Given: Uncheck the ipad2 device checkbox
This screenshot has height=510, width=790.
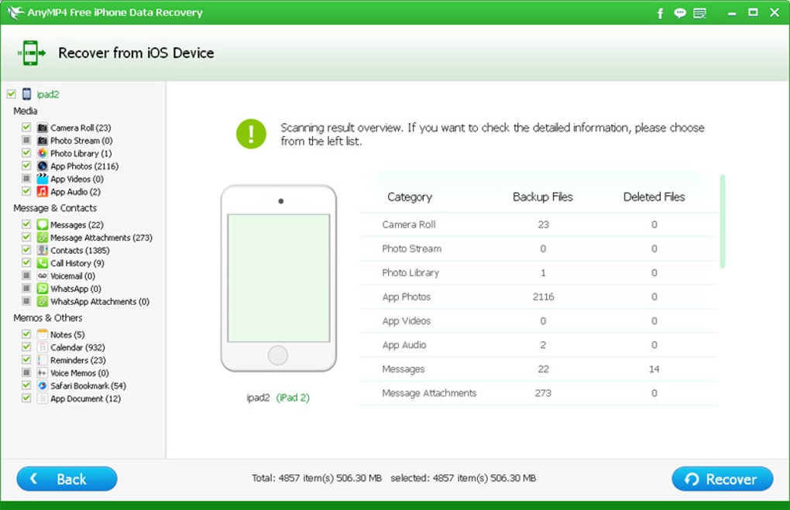Looking at the screenshot, I should point(11,94).
